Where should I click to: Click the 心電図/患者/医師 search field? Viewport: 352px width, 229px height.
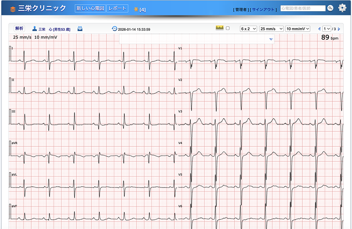[303, 8]
